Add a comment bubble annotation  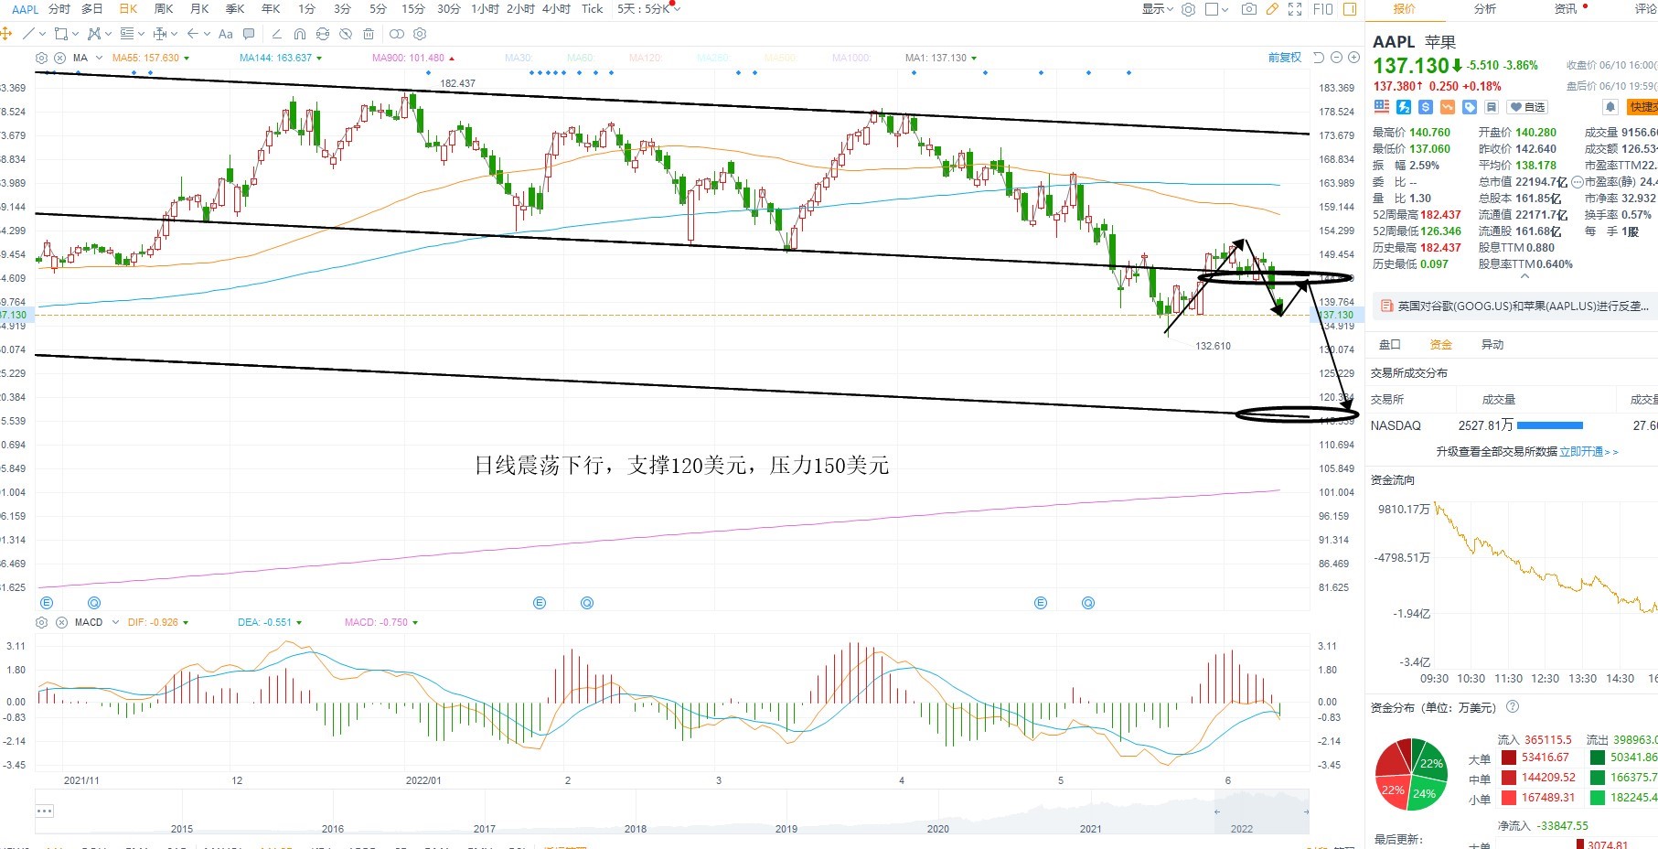pos(249,34)
